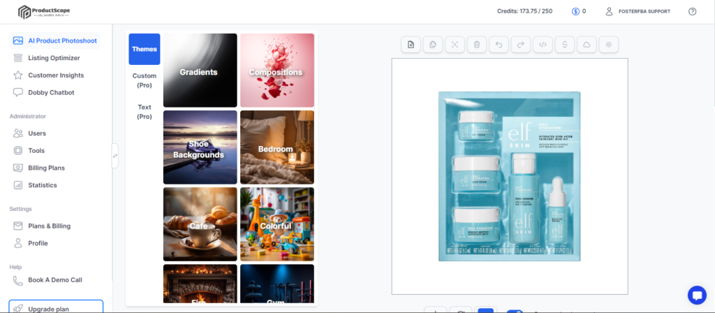Screen dimensions: 715x313
Task: Click the ProductScope logo
Action: pos(44,12)
